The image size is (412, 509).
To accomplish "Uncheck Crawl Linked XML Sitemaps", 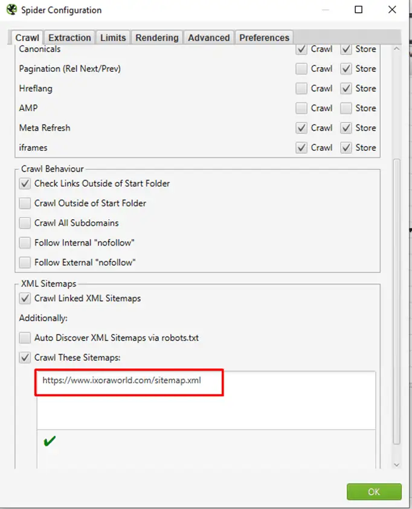I will (x=25, y=298).
